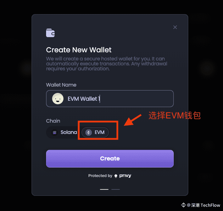Click the privy logo dot icon

click(x=116, y=176)
